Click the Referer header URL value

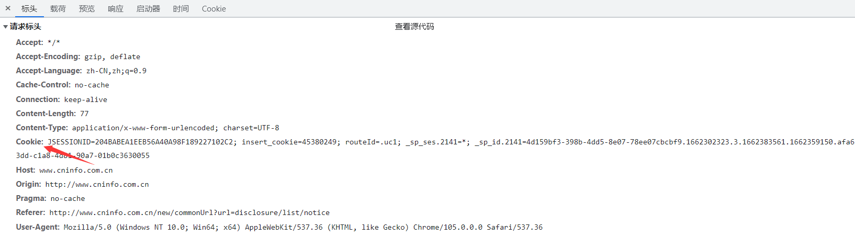coord(189,212)
